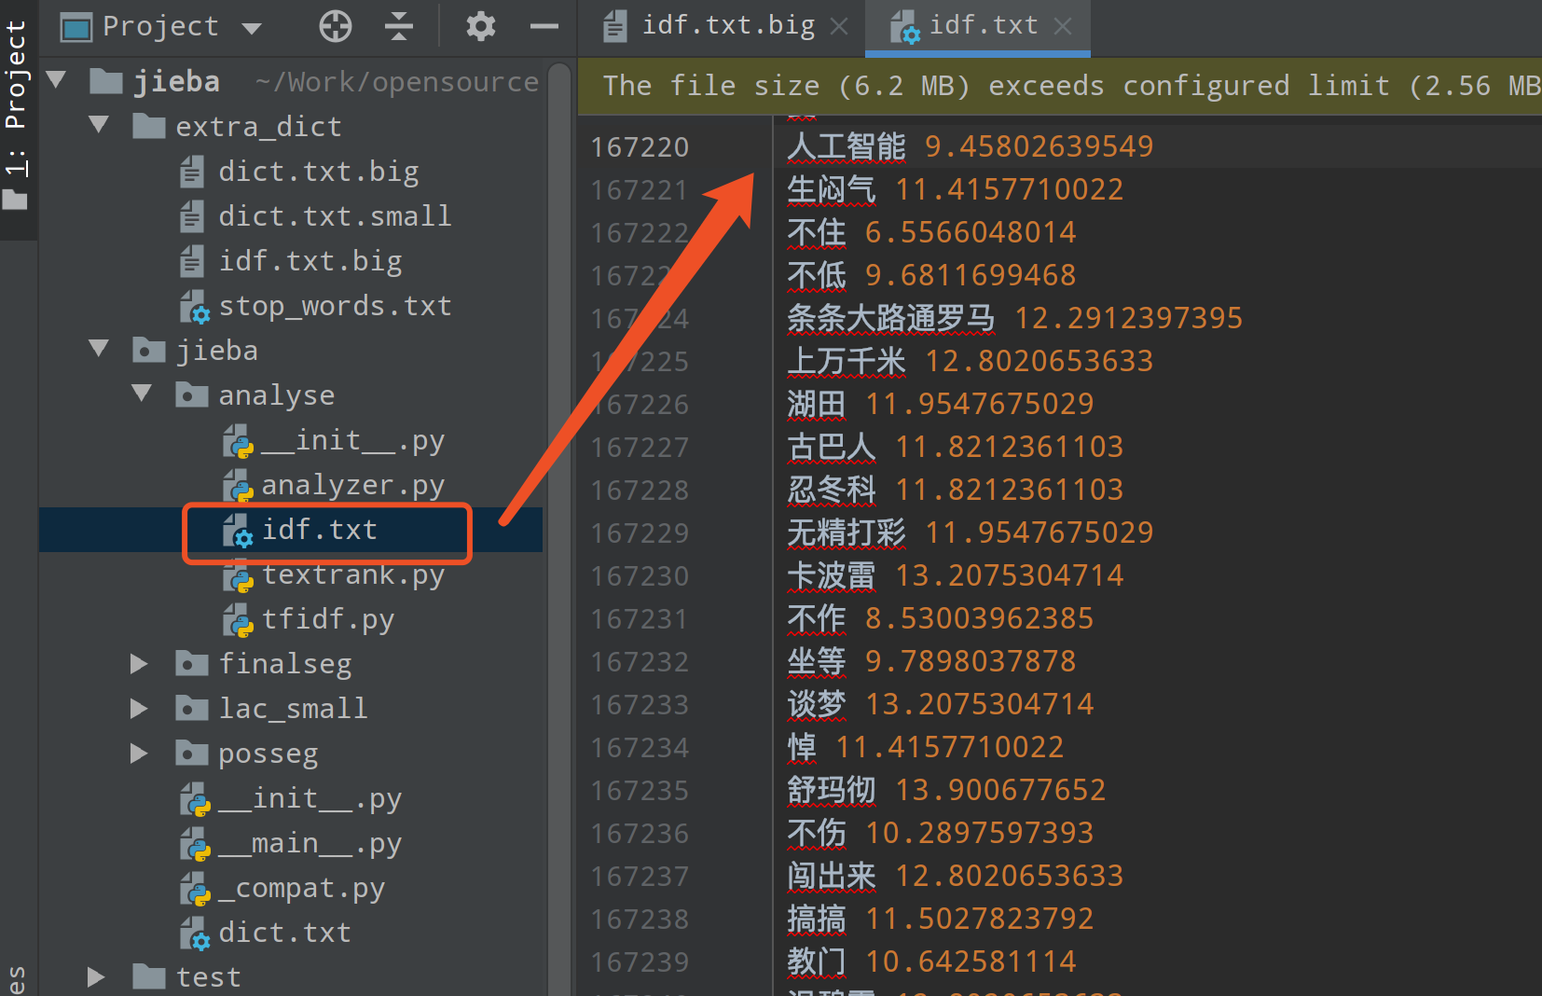Click the Python icon of __main__.py
The width and height of the screenshot is (1542, 996).
196,844
